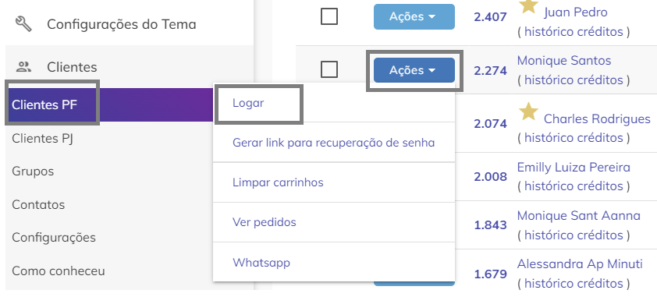
Task: Collapse the Ações dropdown for Monique Santos
Action: 414,70
